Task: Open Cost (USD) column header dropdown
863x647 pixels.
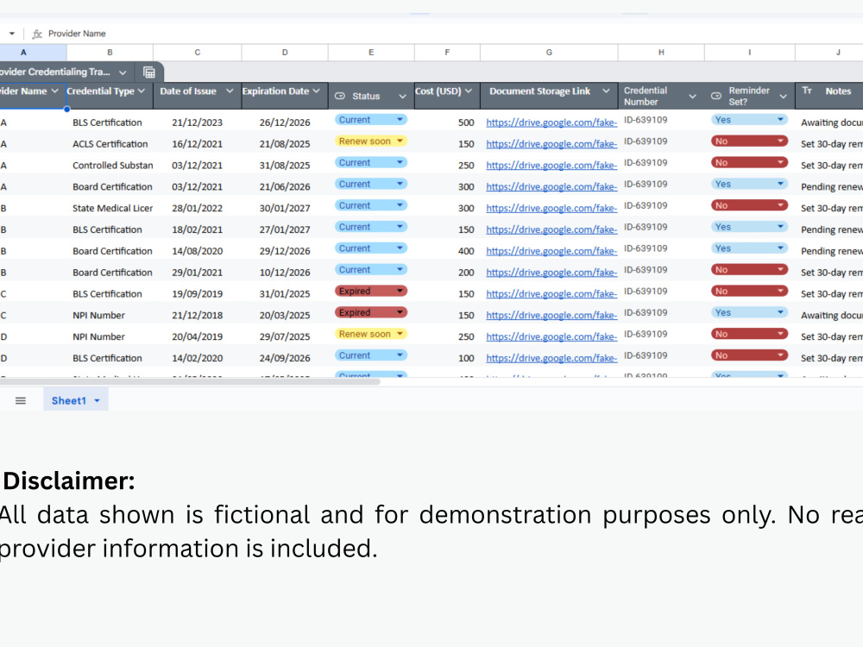Action: (x=469, y=91)
